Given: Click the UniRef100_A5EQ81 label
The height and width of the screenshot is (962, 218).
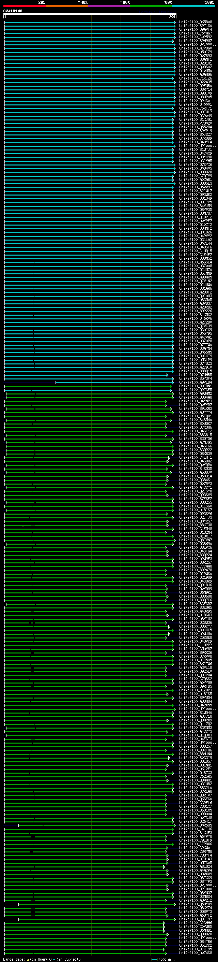Looking at the screenshot, I should click(195, 416).
